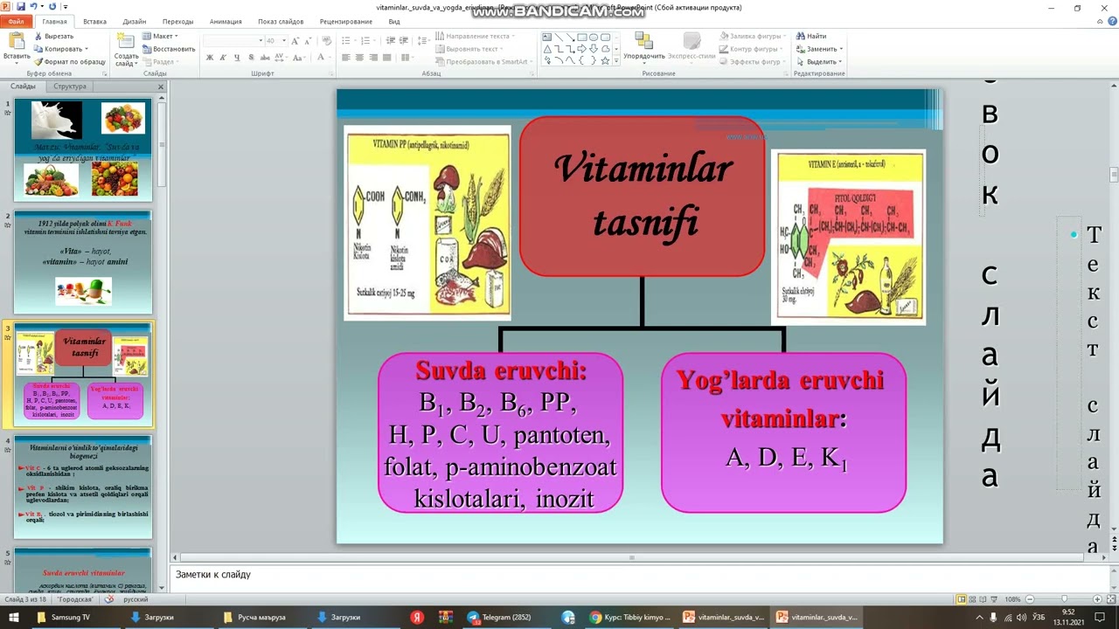
Task: Open Telegram from the taskbar
Action: click(500, 617)
